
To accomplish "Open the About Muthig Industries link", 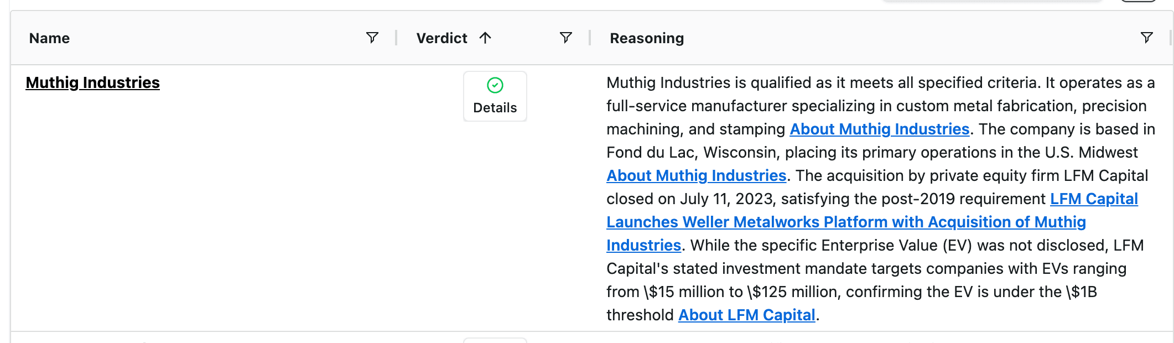I will (x=880, y=129).
